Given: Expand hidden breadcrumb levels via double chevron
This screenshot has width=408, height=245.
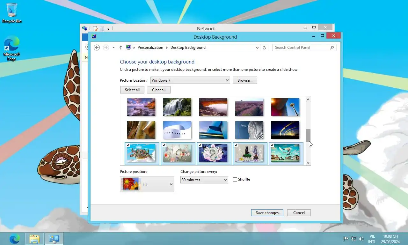Looking at the screenshot, I should (x=134, y=48).
